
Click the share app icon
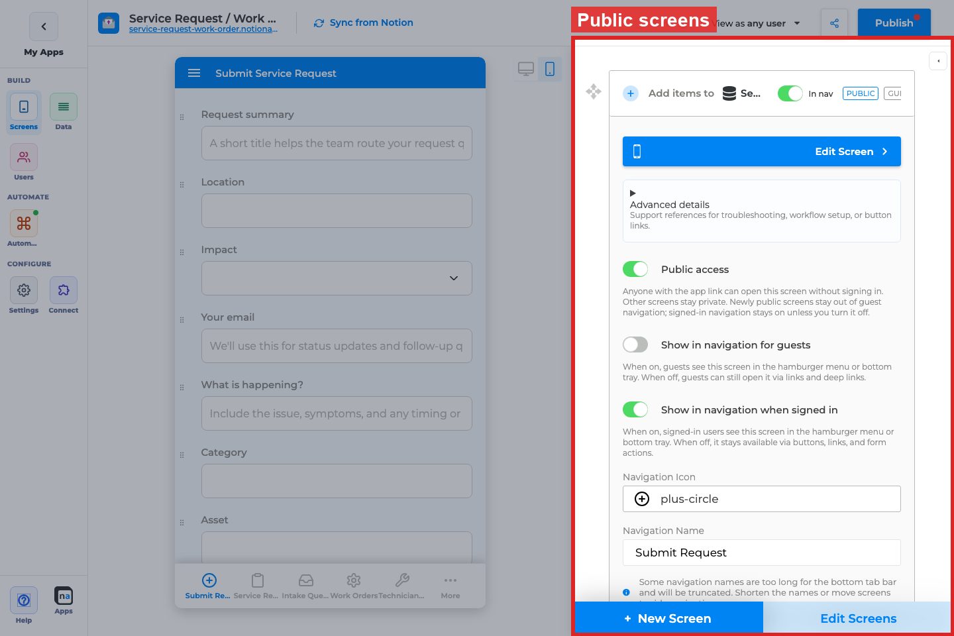834,23
